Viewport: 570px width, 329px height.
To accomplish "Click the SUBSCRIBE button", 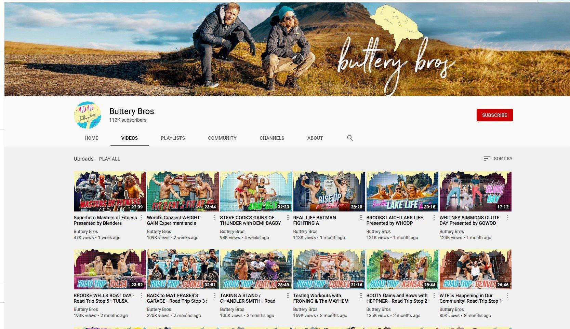I will coord(494,115).
